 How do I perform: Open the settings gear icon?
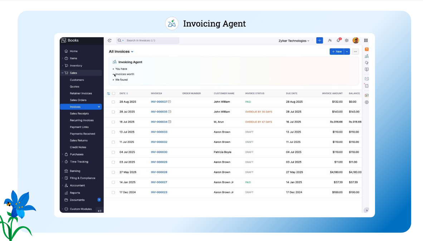coord(346,41)
